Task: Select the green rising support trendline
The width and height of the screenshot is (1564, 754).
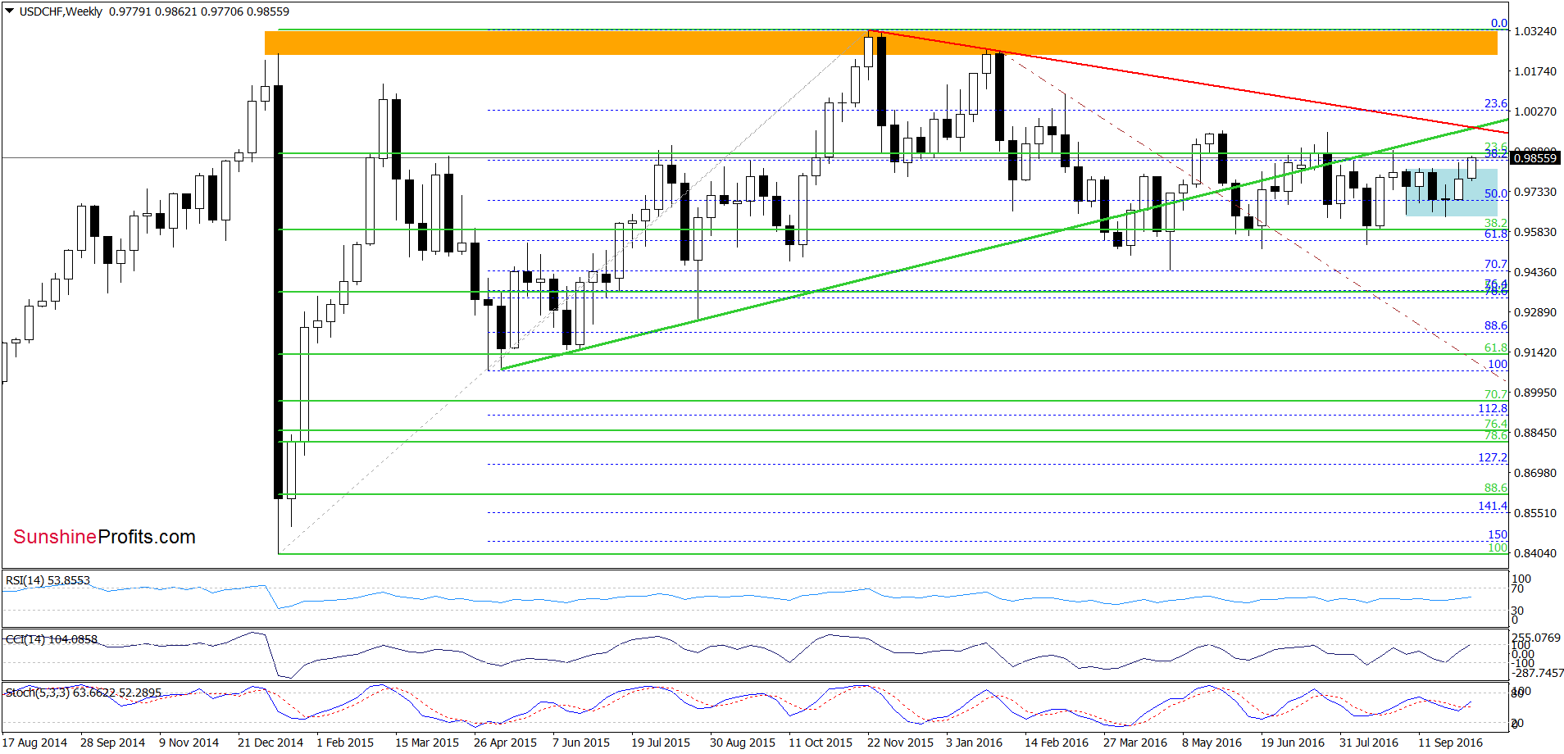Action: coord(1004,243)
